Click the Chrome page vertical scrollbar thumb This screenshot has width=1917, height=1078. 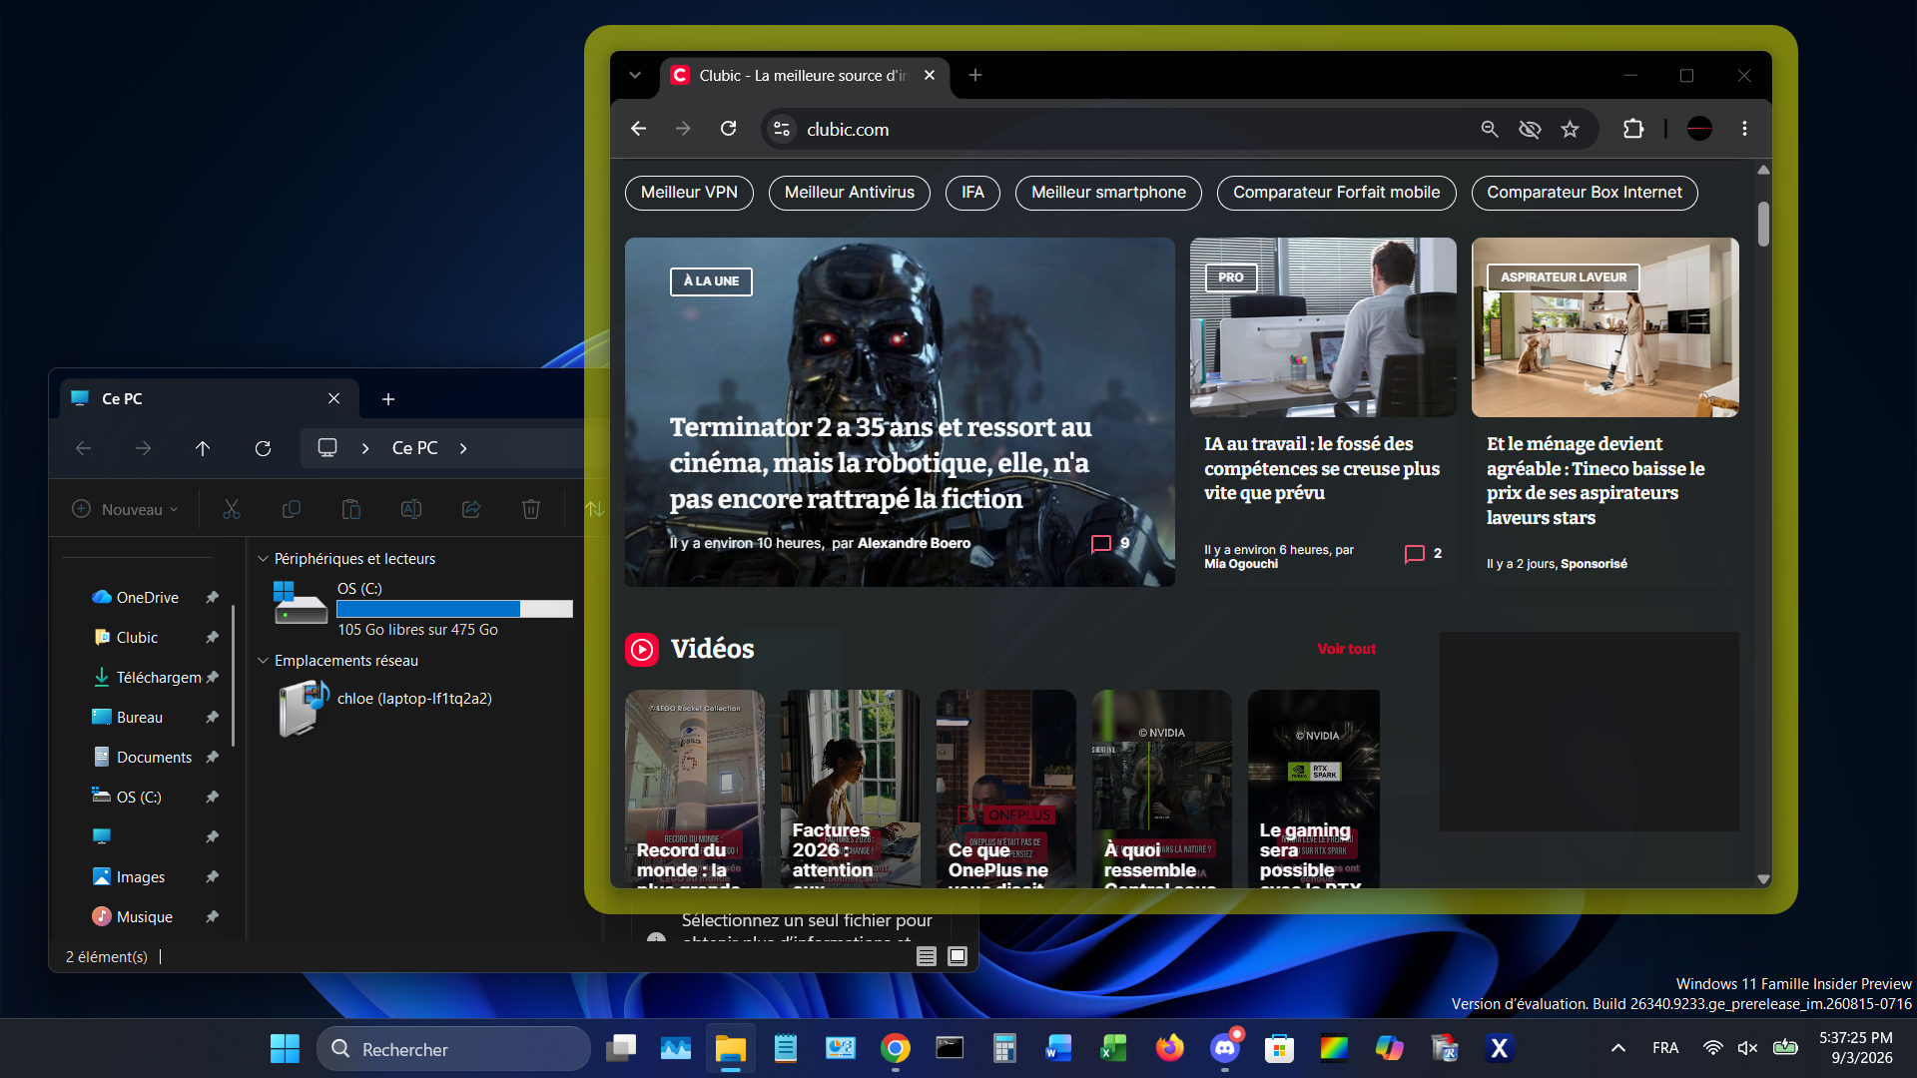tap(1763, 224)
